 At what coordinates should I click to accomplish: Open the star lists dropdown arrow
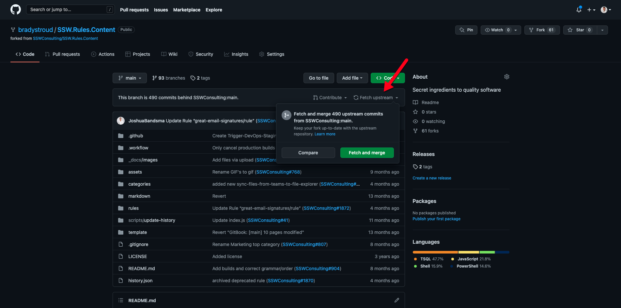pos(602,30)
